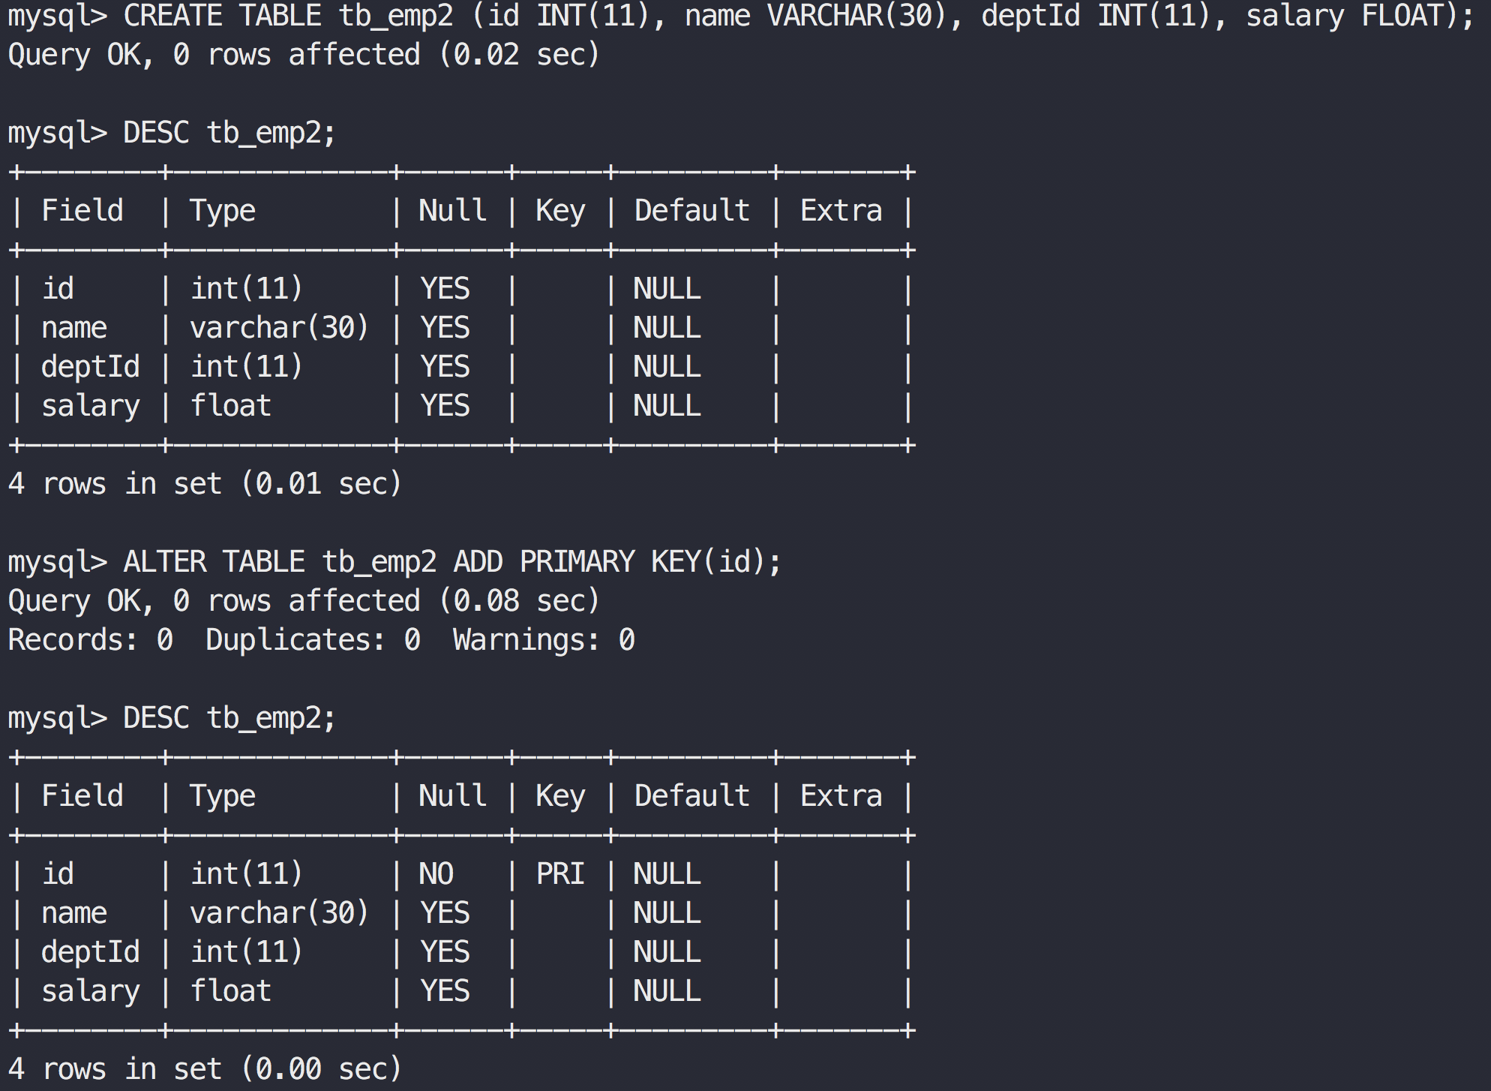Click the NO null value for id
This screenshot has height=1091, width=1491.
[436, 874]
